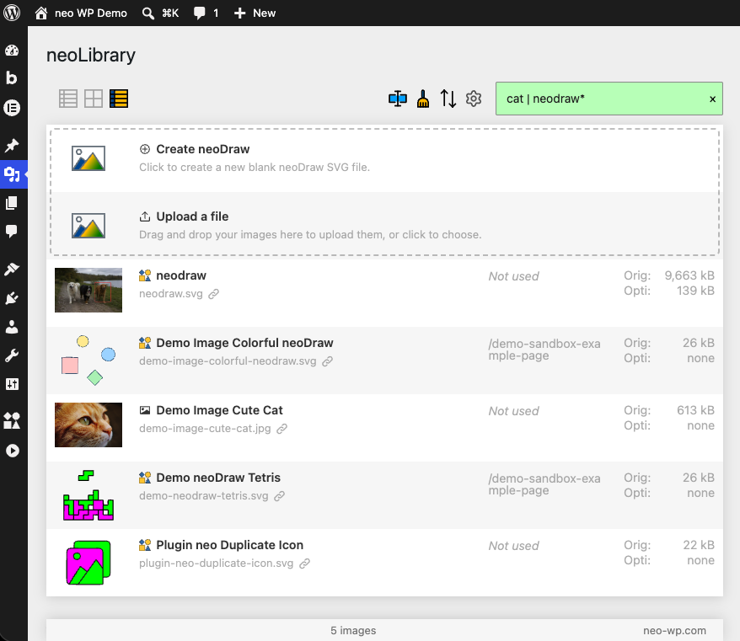Open Settings sliders sidebar icon
This screenshot has height=641, width=740.
click(x=12, y=384)
